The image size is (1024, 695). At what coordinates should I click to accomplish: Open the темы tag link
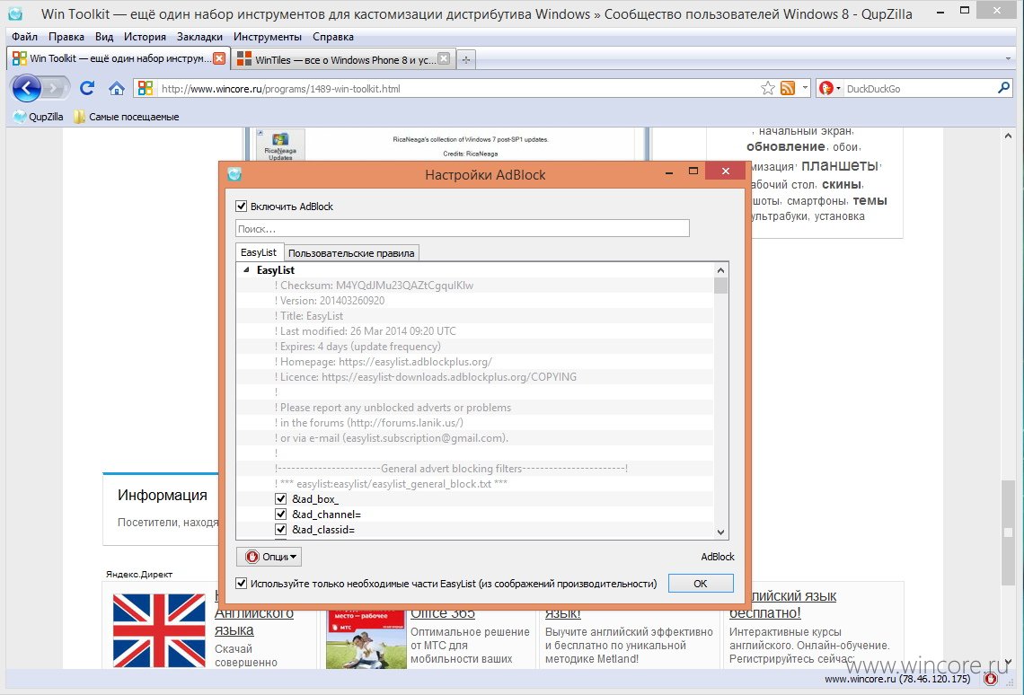point(870,200)
